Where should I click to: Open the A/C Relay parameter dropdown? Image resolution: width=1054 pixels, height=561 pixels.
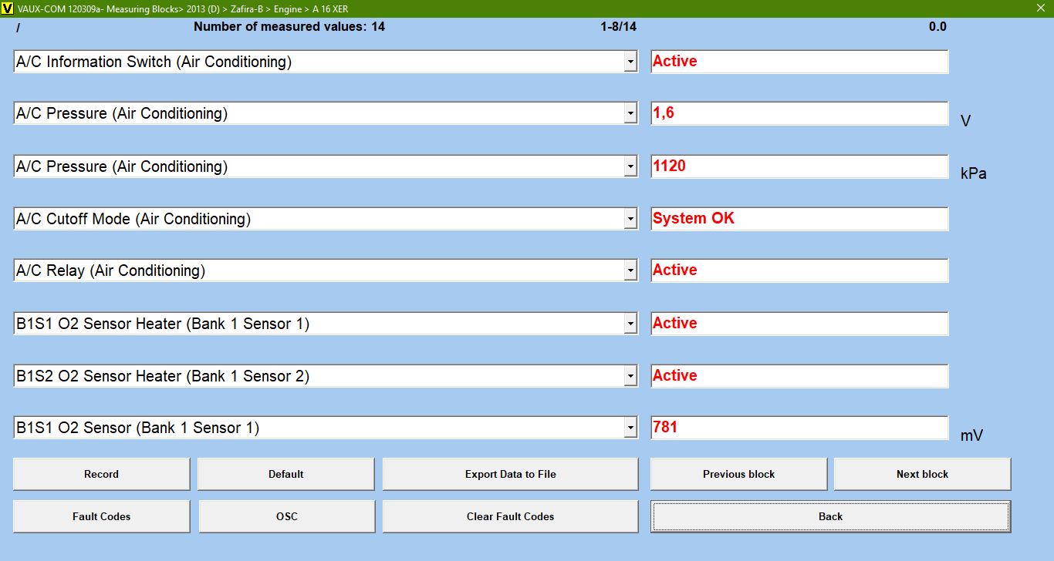[630, 271]
